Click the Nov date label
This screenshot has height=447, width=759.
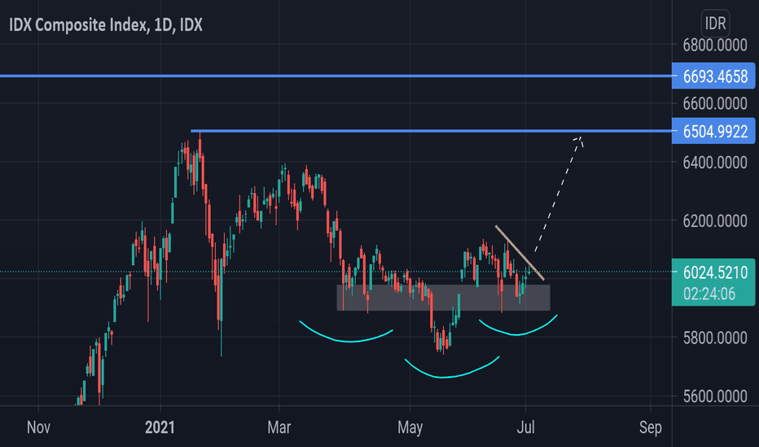point(38,427)
